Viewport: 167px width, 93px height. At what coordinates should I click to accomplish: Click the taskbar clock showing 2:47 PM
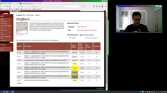[x=163, y=92]
